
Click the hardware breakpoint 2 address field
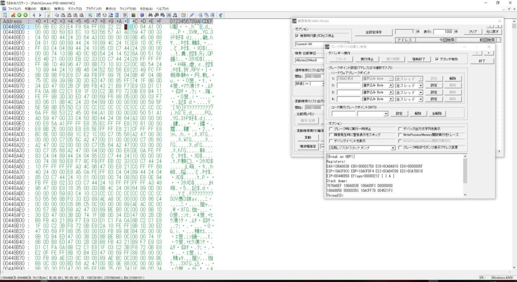tap(348, 85)
